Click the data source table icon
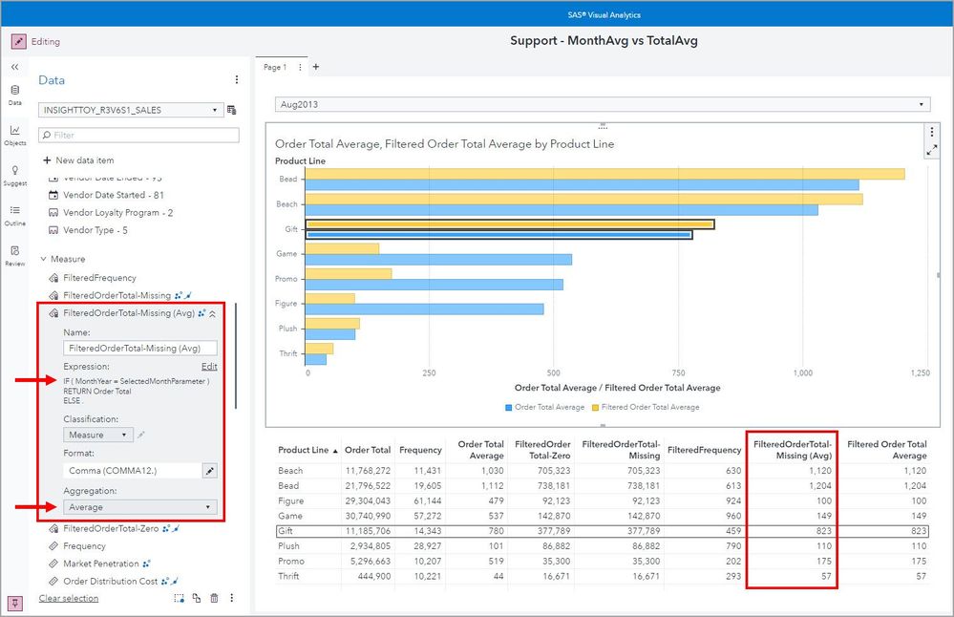This screenshot has width=954, height=617. coord(232,111)
